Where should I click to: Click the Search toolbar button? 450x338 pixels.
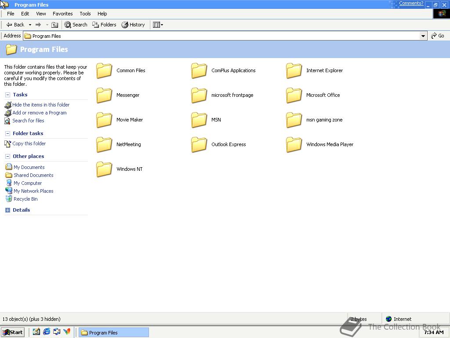76,25
